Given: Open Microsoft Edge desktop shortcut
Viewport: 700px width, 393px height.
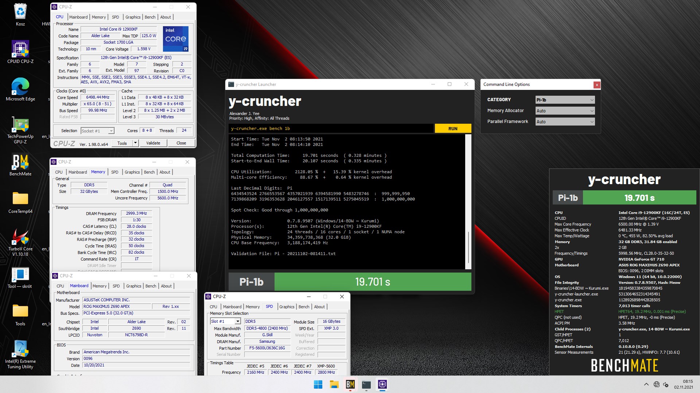Looking at the screenshot, I should pos(20,89).
